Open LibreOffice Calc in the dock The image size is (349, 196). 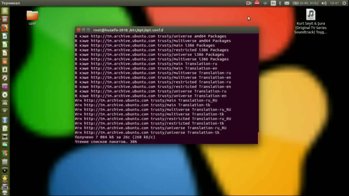coord(5,45)
